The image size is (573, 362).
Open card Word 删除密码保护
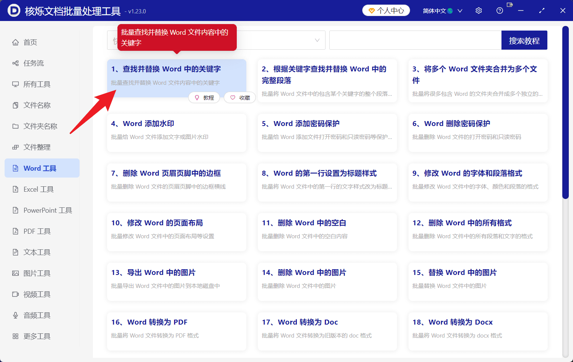[478, 133]
